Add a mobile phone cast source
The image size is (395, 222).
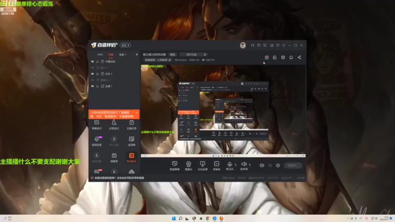(x=202, y=166)
